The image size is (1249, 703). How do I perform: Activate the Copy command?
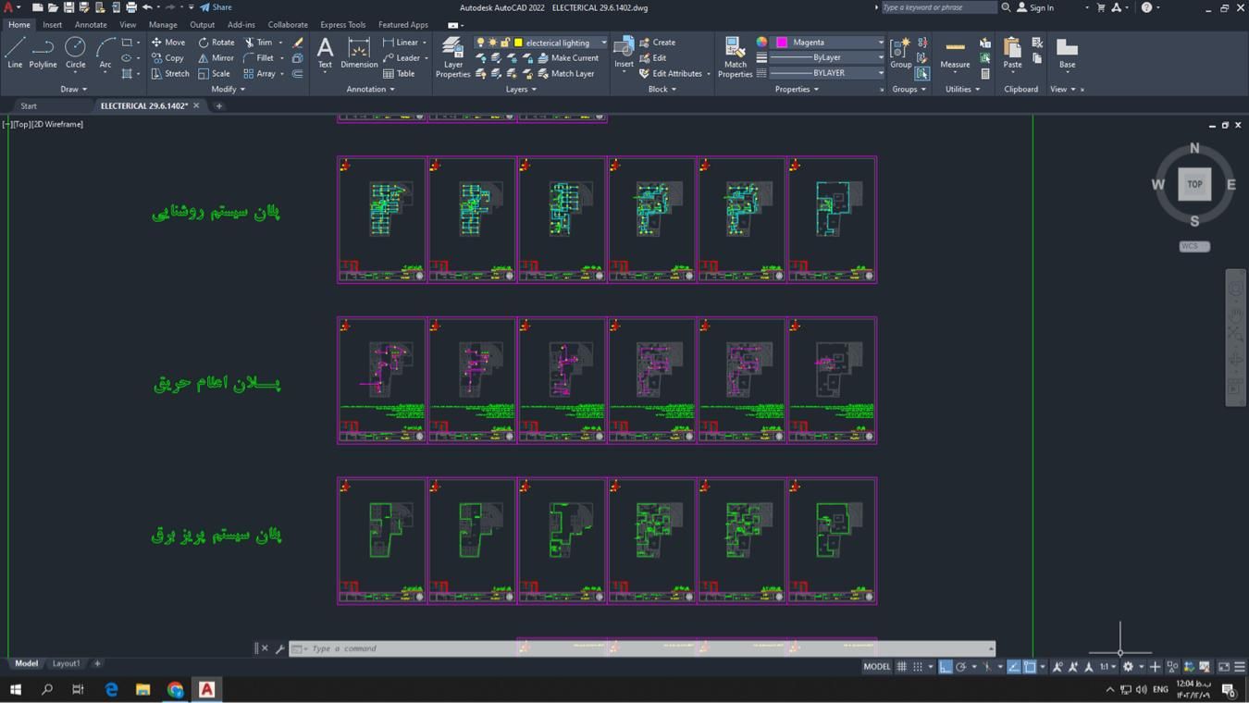pyautogui.click(x=168, y=58)
